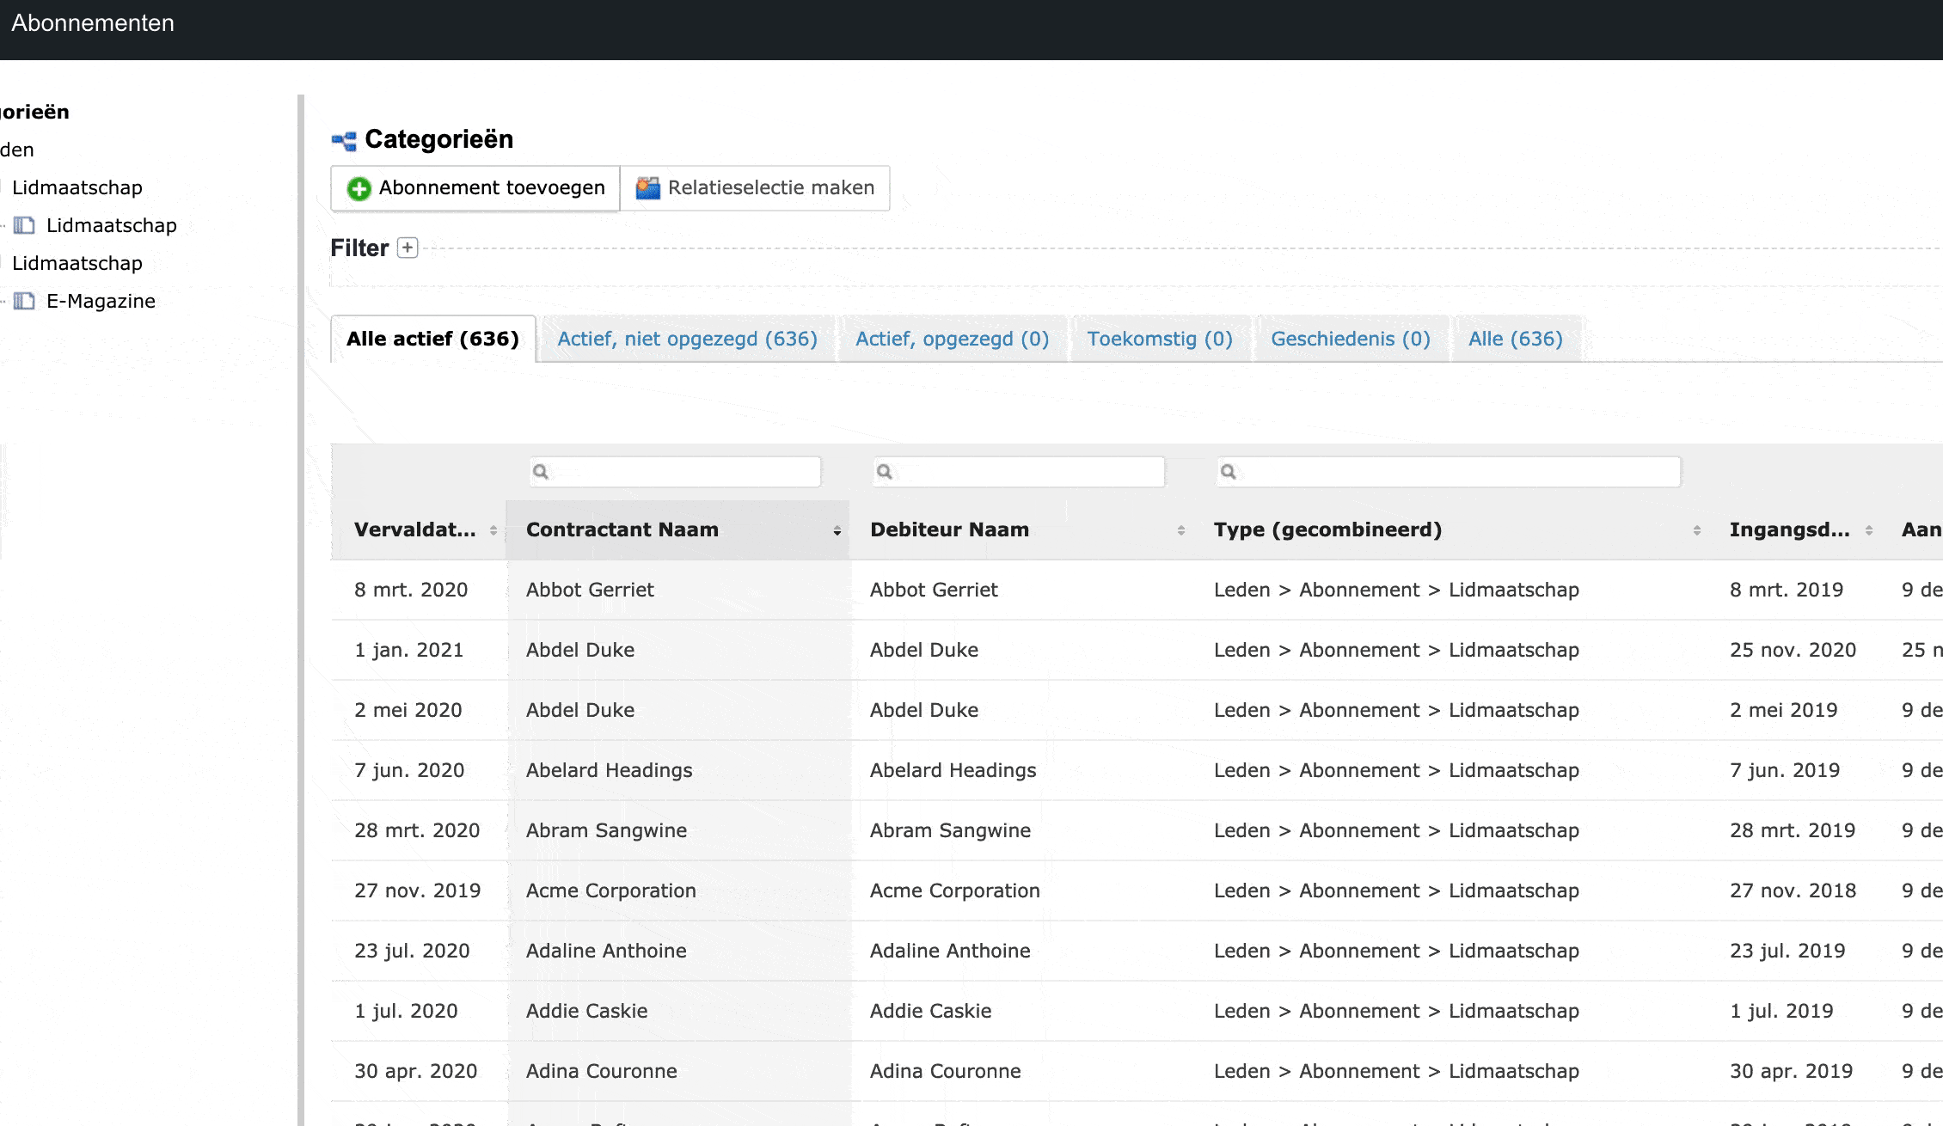This screenshot has width=1943, height=1126.
Task: Click sort arrows on Debiteur Naam column
Action: click(x=1181, y=530)
